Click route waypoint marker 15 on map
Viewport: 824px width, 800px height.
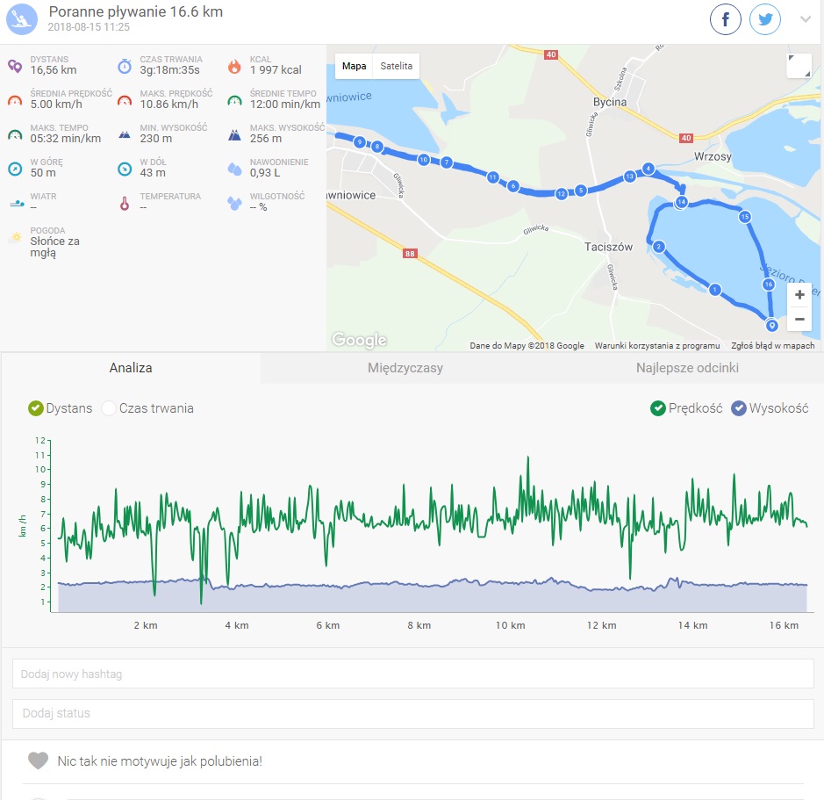pos(744,217)
